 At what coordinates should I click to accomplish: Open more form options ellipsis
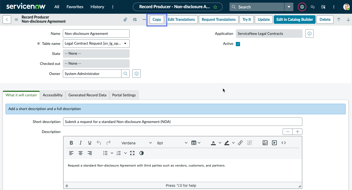point(144,20)
